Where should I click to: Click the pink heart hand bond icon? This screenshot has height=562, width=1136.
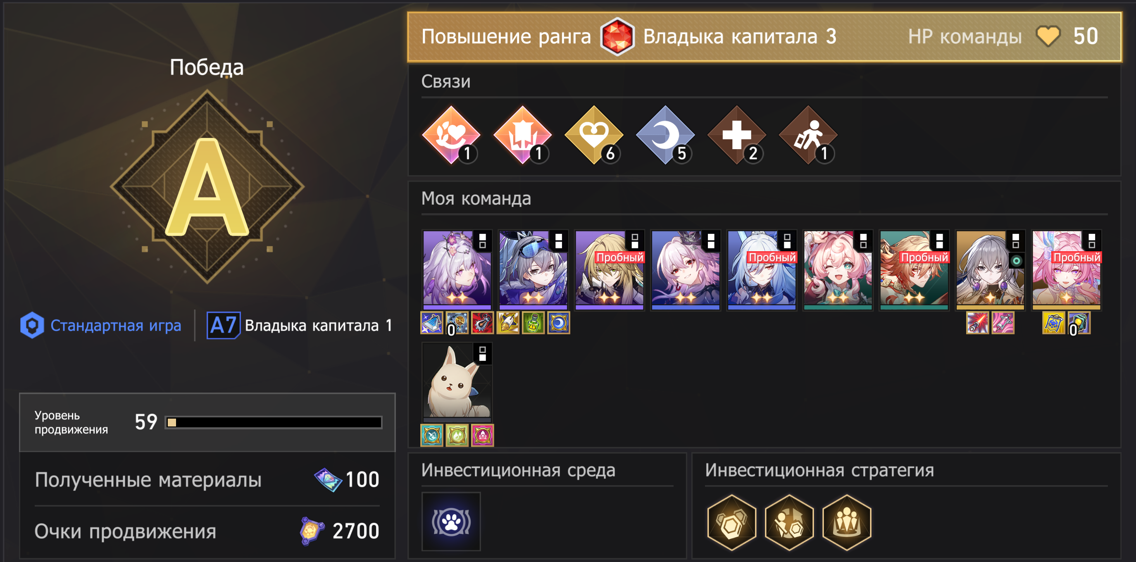451,135
